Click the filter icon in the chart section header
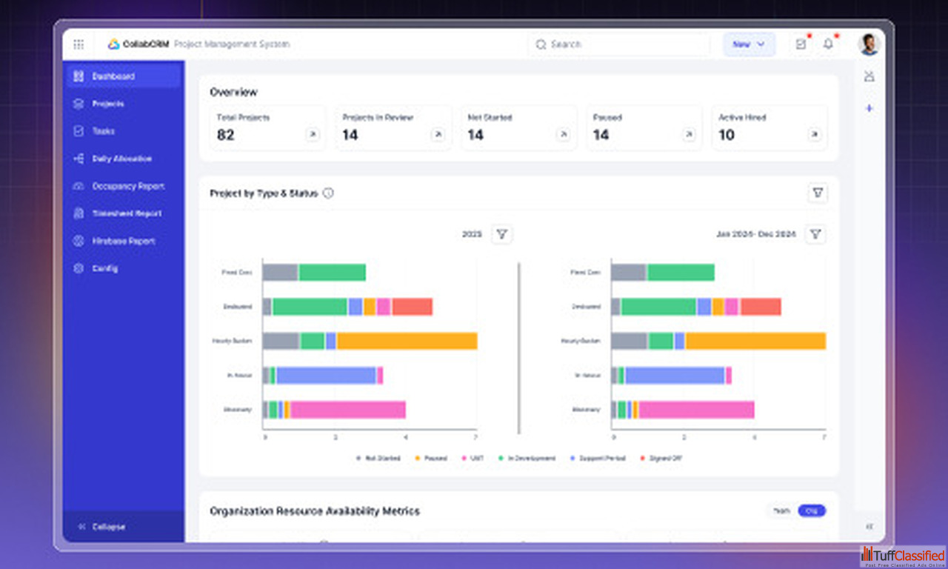The height and width of the screenshot is (569, 948). (x=818, y=193)
